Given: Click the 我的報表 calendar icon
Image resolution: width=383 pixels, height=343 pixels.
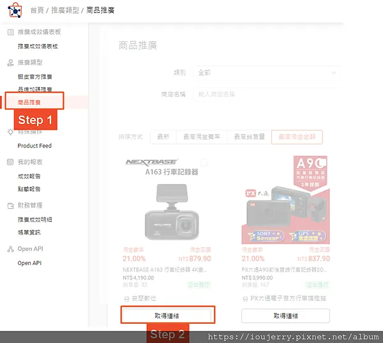Looking at the screenshot, I should [x=10, y=162].
